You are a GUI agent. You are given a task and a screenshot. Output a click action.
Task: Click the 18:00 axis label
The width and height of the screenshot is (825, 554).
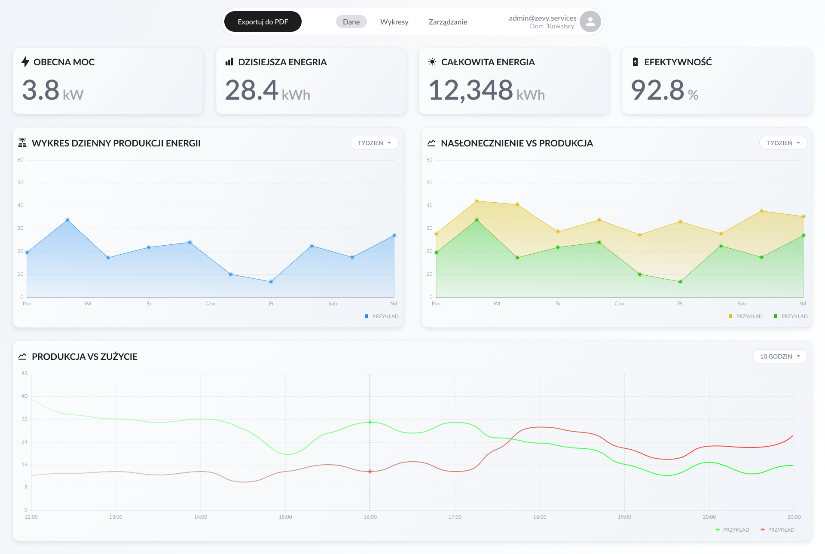(x=540, y=517)
